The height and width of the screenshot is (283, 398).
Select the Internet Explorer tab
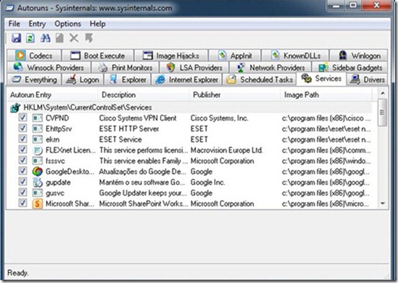(x=186, y=79)
